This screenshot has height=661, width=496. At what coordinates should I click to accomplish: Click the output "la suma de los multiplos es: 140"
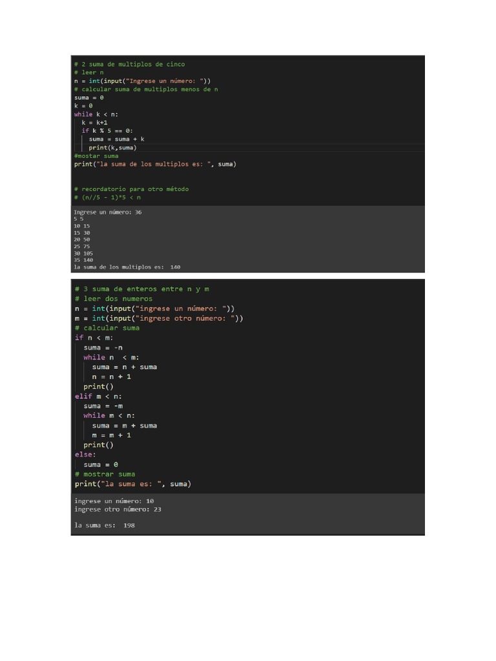127,267
